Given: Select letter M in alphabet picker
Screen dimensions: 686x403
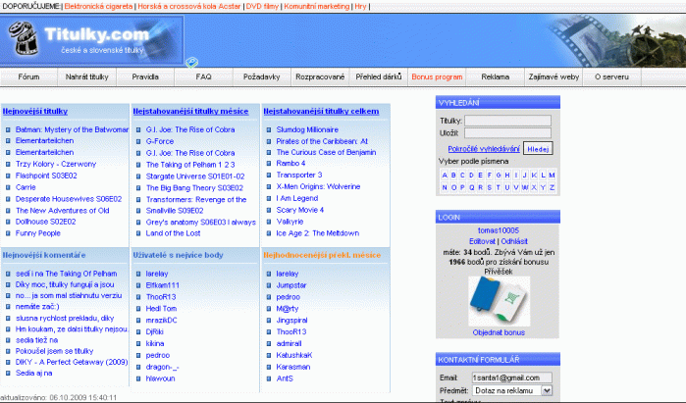Looking at the screenshot, I should [x=552, y=176].
